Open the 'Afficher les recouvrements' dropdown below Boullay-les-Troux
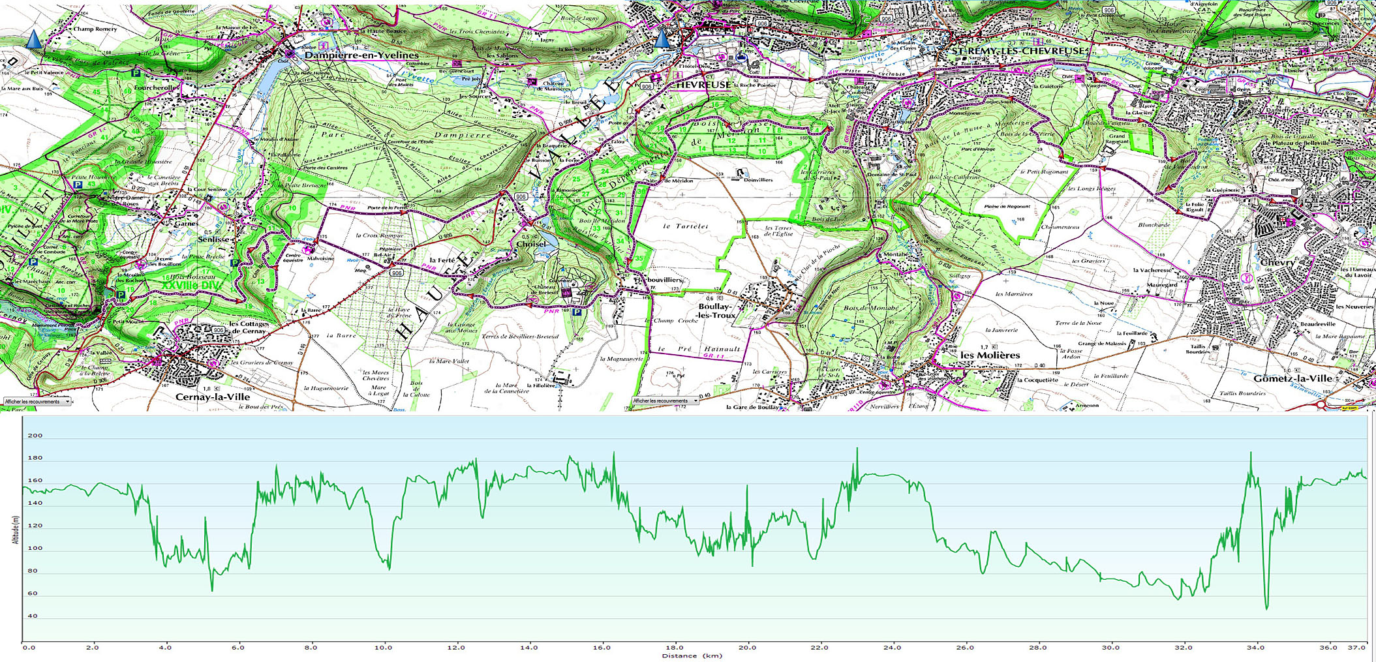The width and height of the screenshot is (1376, 662). coord(665,401)
